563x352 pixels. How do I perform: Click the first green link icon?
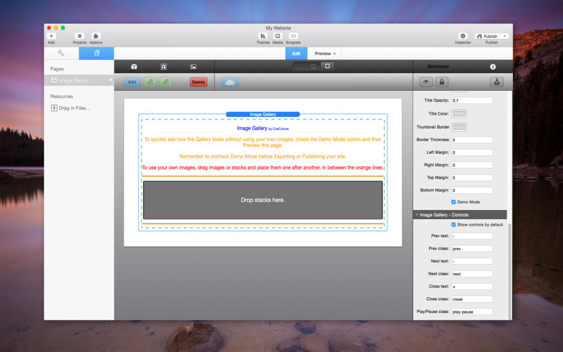pos(150,82)
